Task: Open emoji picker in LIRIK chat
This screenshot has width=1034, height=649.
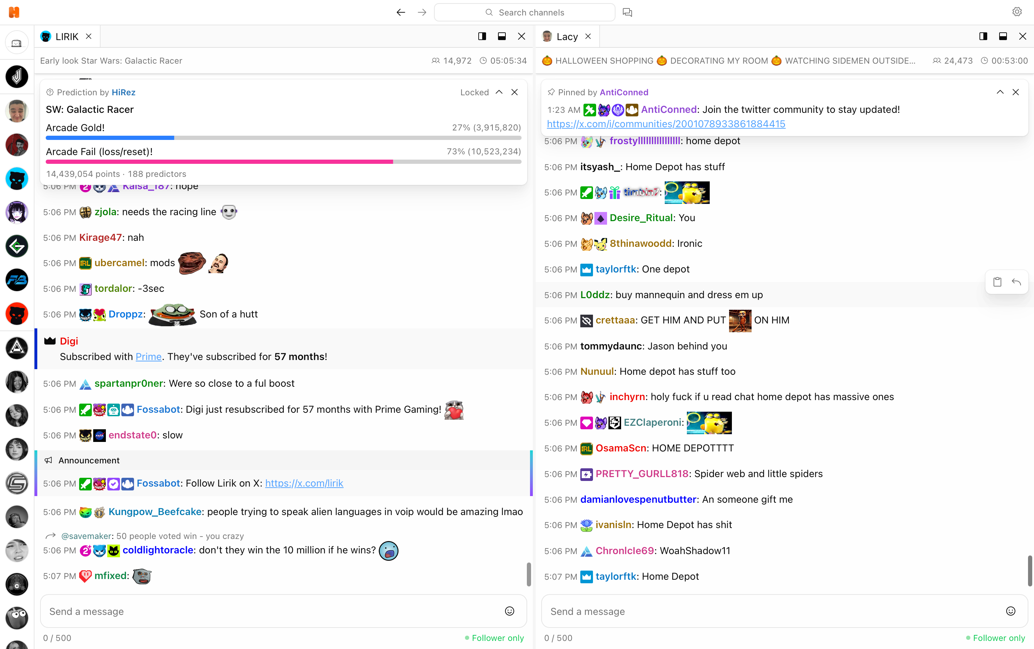Action: 509,611
